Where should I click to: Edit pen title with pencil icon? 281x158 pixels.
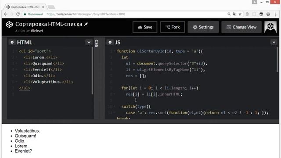coord(86,24)
